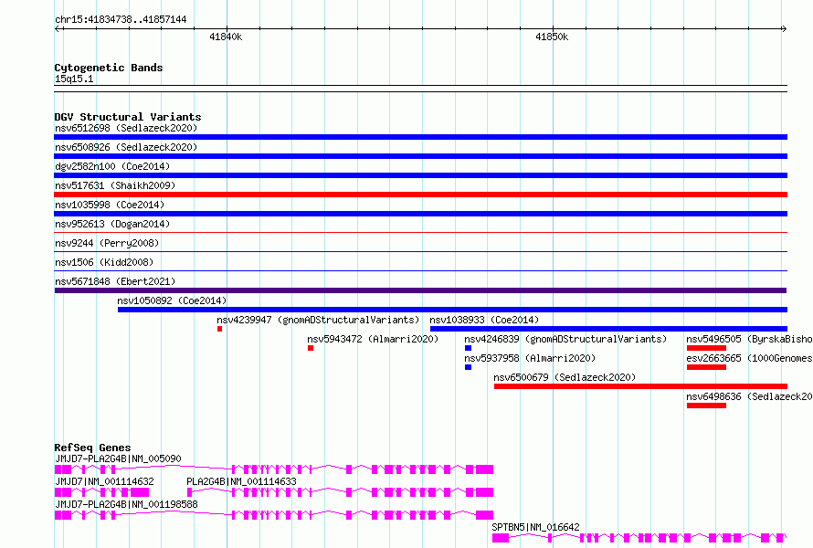The width and height of the screenshot is (813, 548).
Task: Open the nsv6512698 (Sedlazeck2020) variant label
Action: pos(126,128)
